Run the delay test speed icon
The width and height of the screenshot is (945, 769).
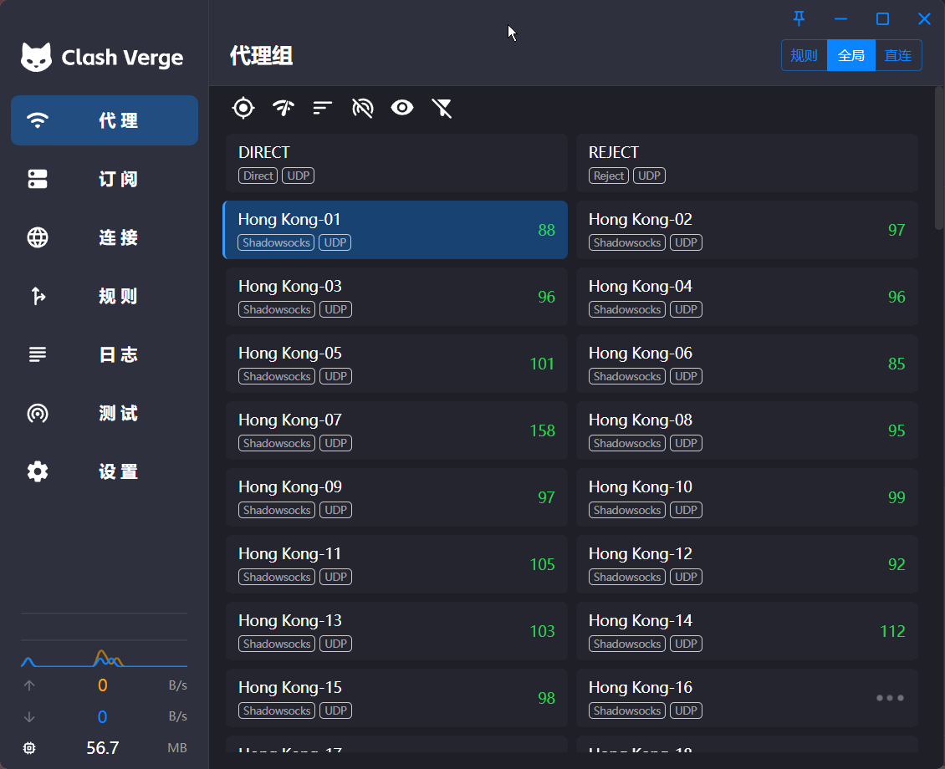coord(283,108)
